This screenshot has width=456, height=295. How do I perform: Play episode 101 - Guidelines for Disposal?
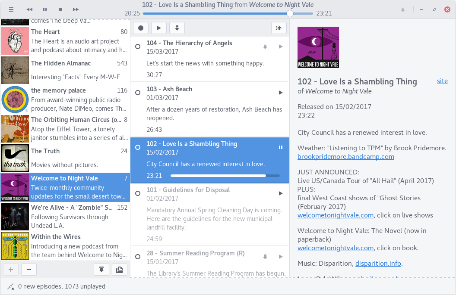click(281, 193)
